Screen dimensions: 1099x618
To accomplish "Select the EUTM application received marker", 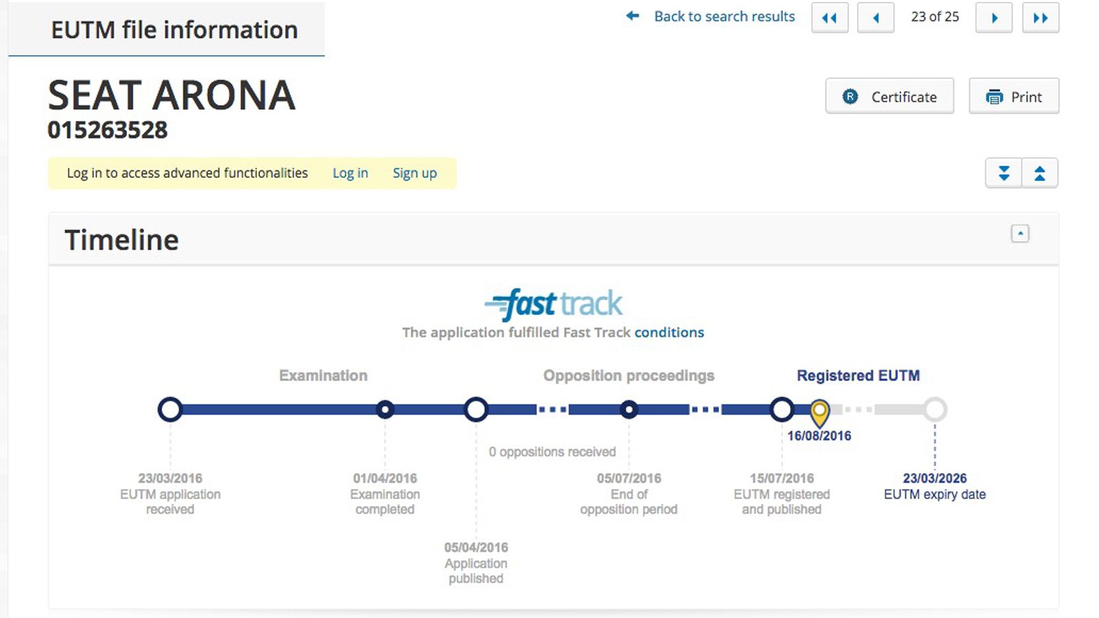I will tap(170, 409).
